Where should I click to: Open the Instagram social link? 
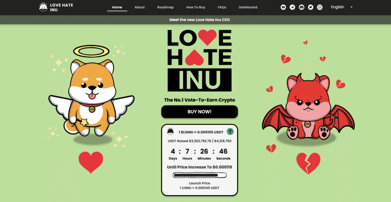(x=320, y=7)
